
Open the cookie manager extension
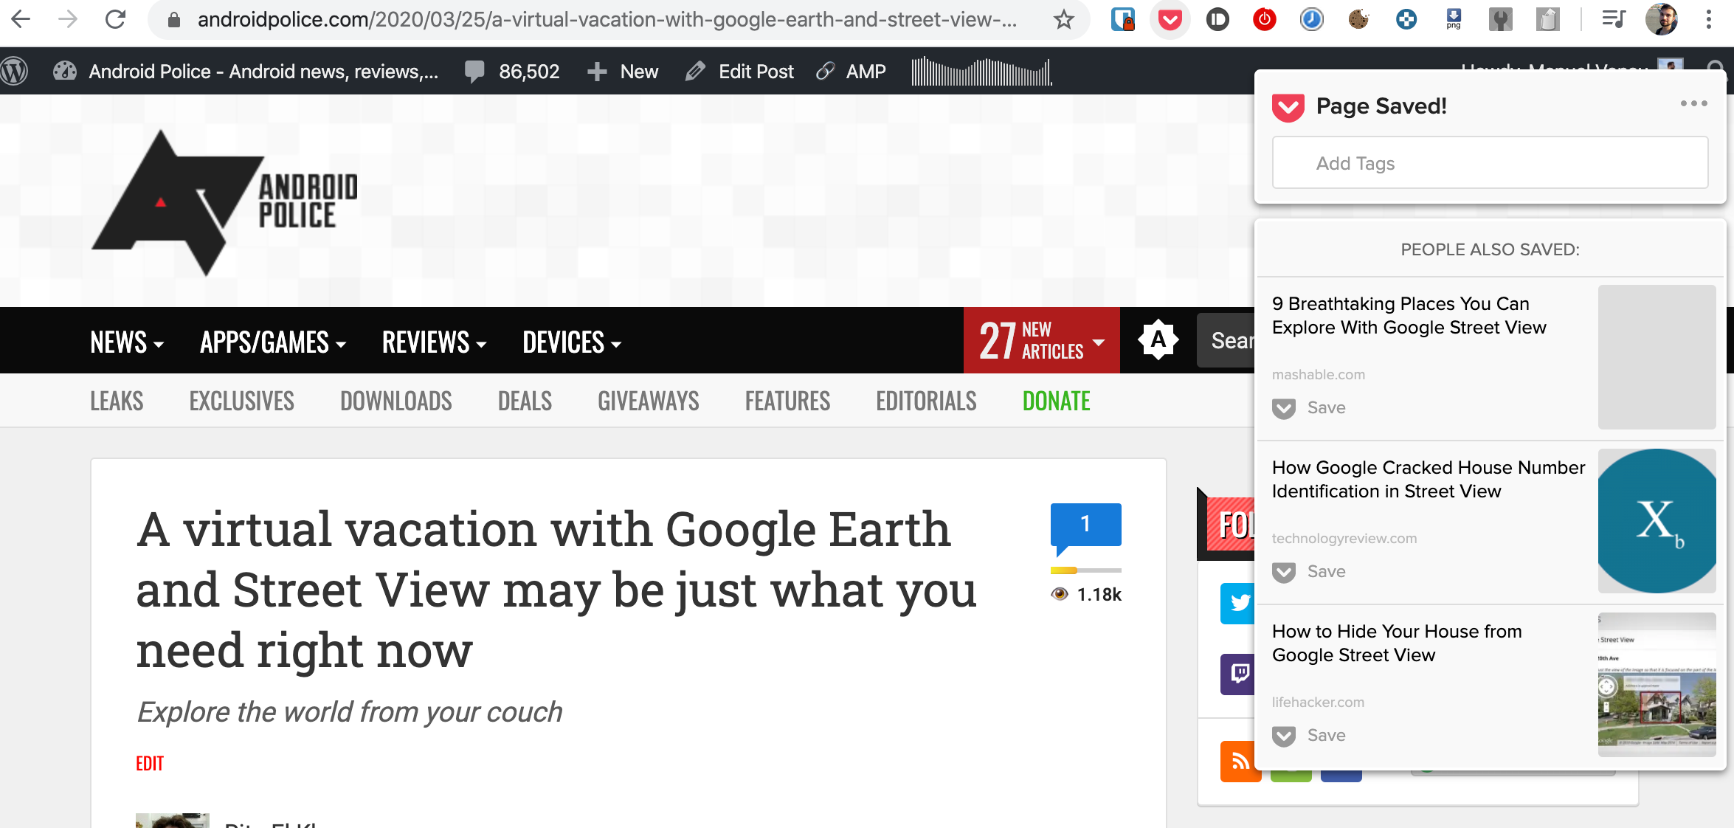pos(1358,20)
